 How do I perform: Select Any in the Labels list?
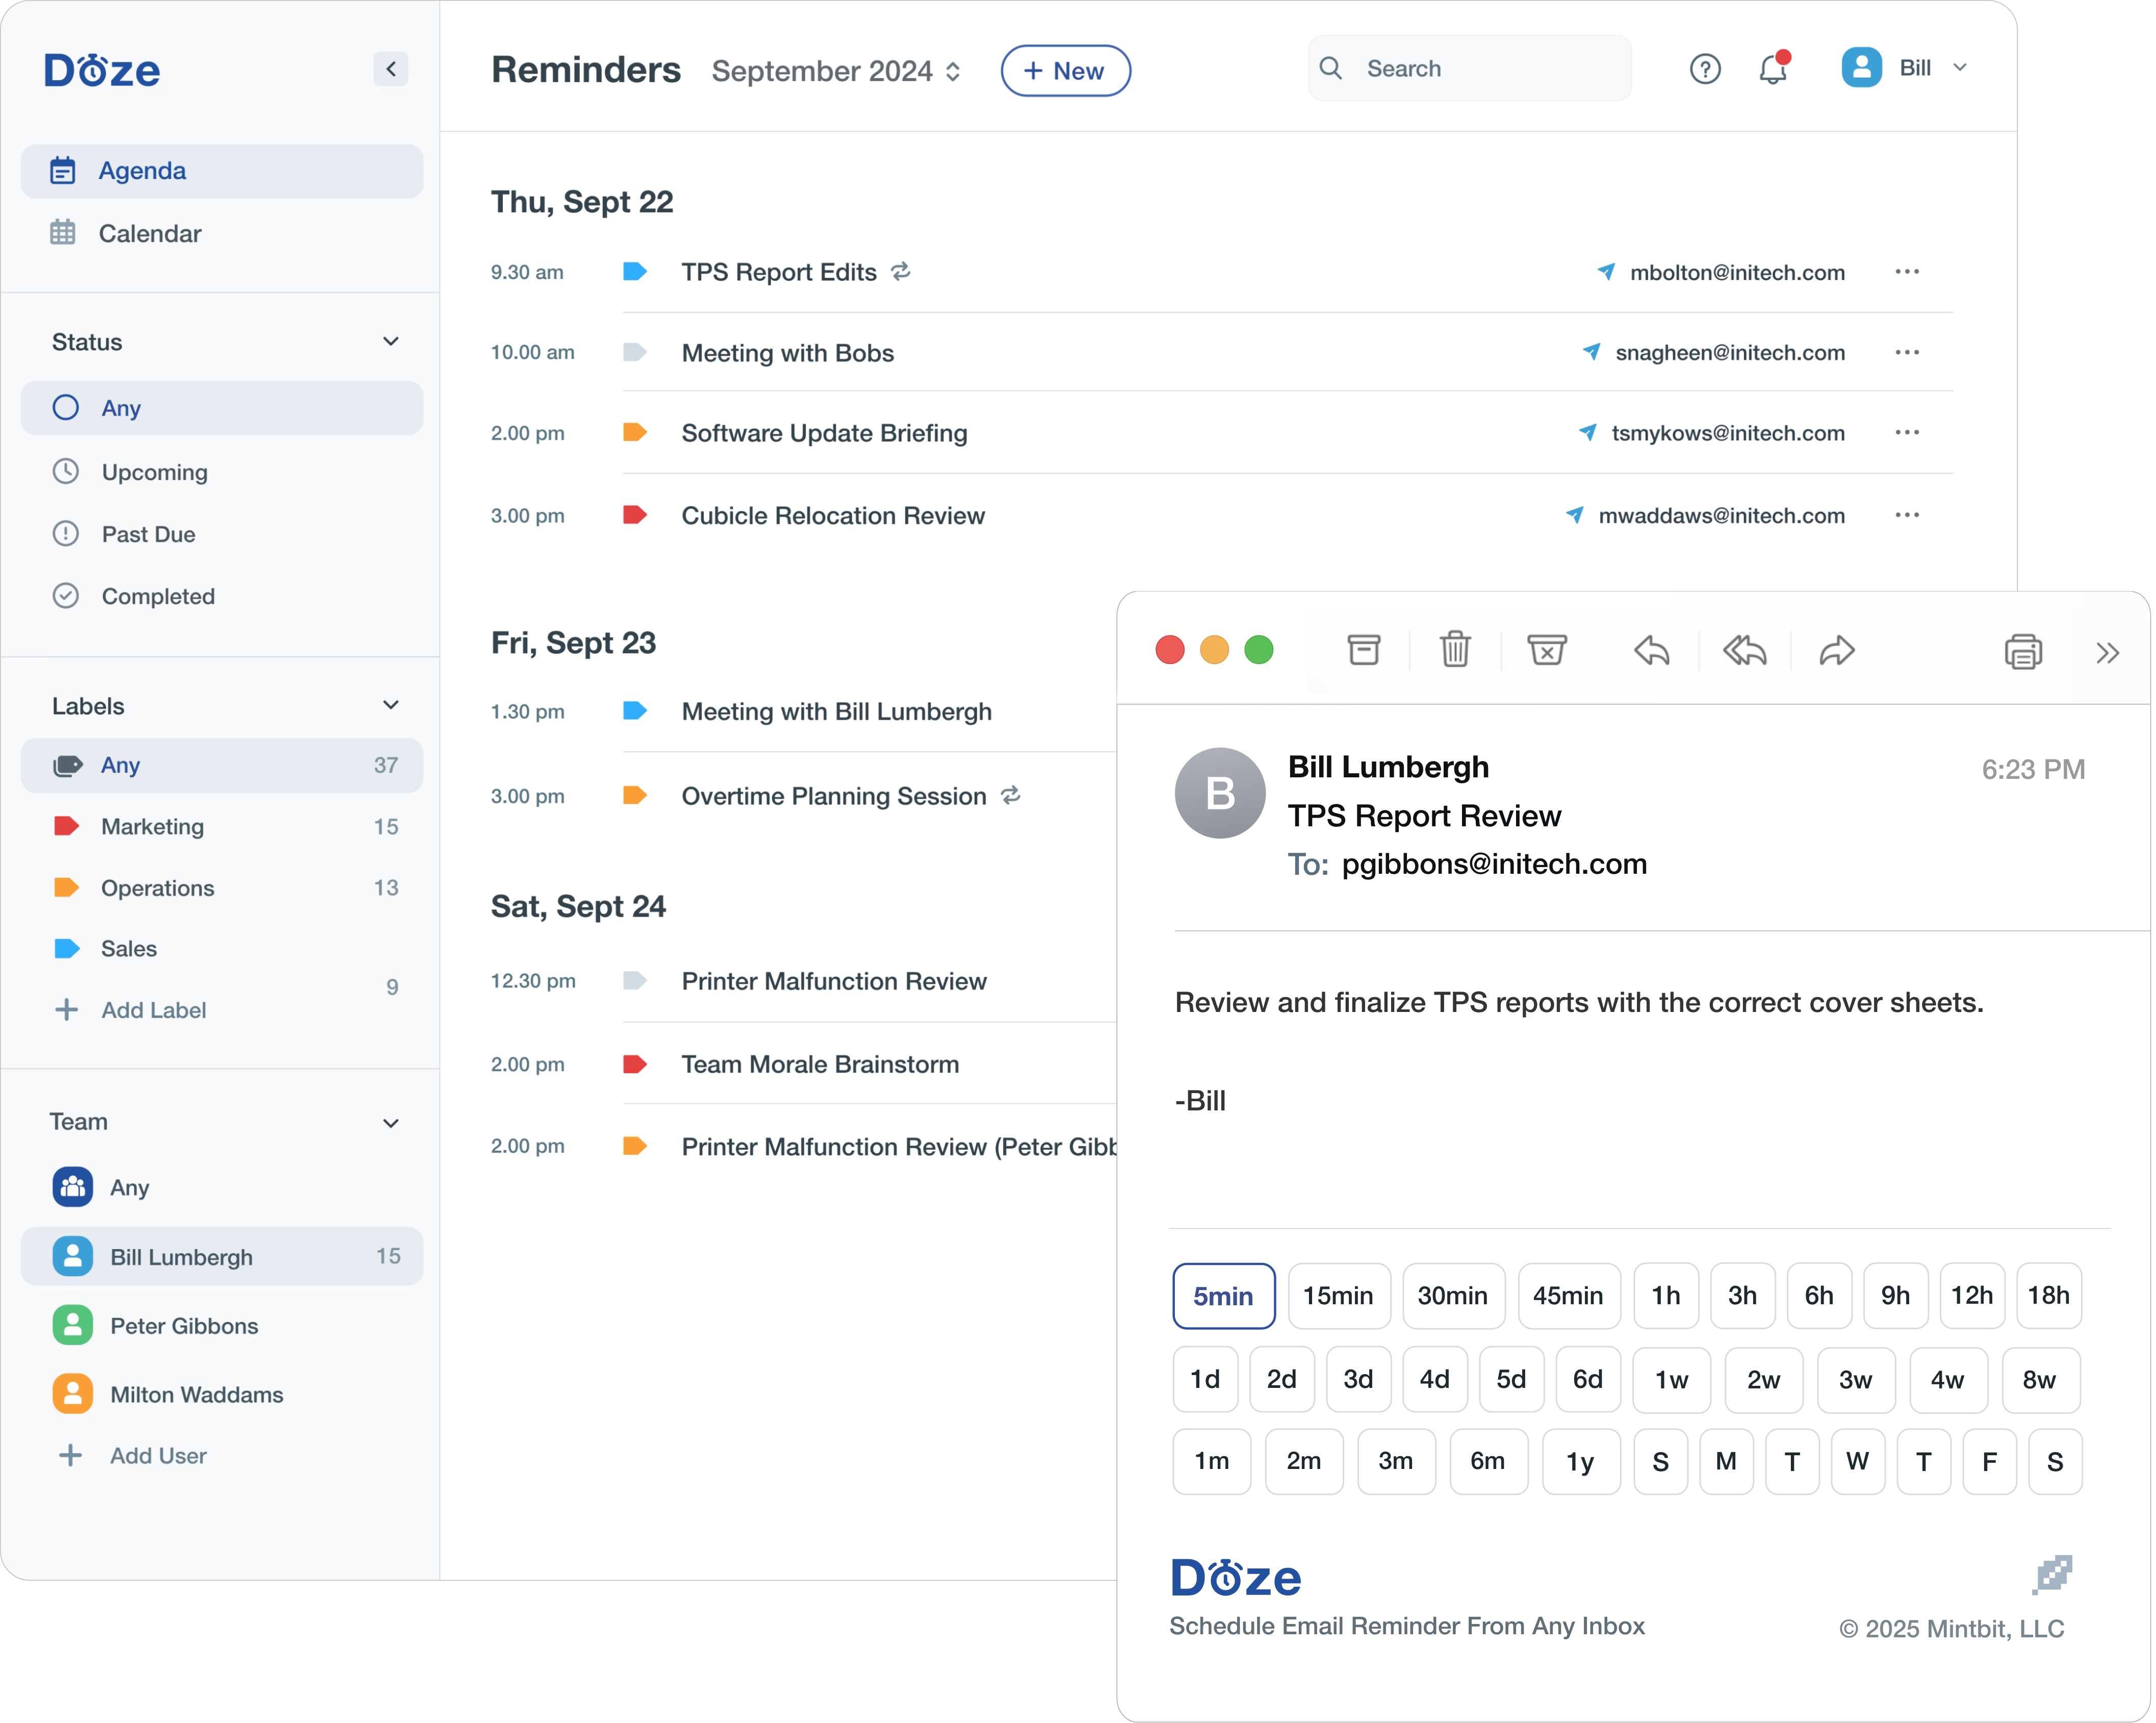click(x=222, y=766)
